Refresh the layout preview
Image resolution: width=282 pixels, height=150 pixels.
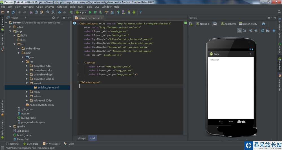click(262, 30)
